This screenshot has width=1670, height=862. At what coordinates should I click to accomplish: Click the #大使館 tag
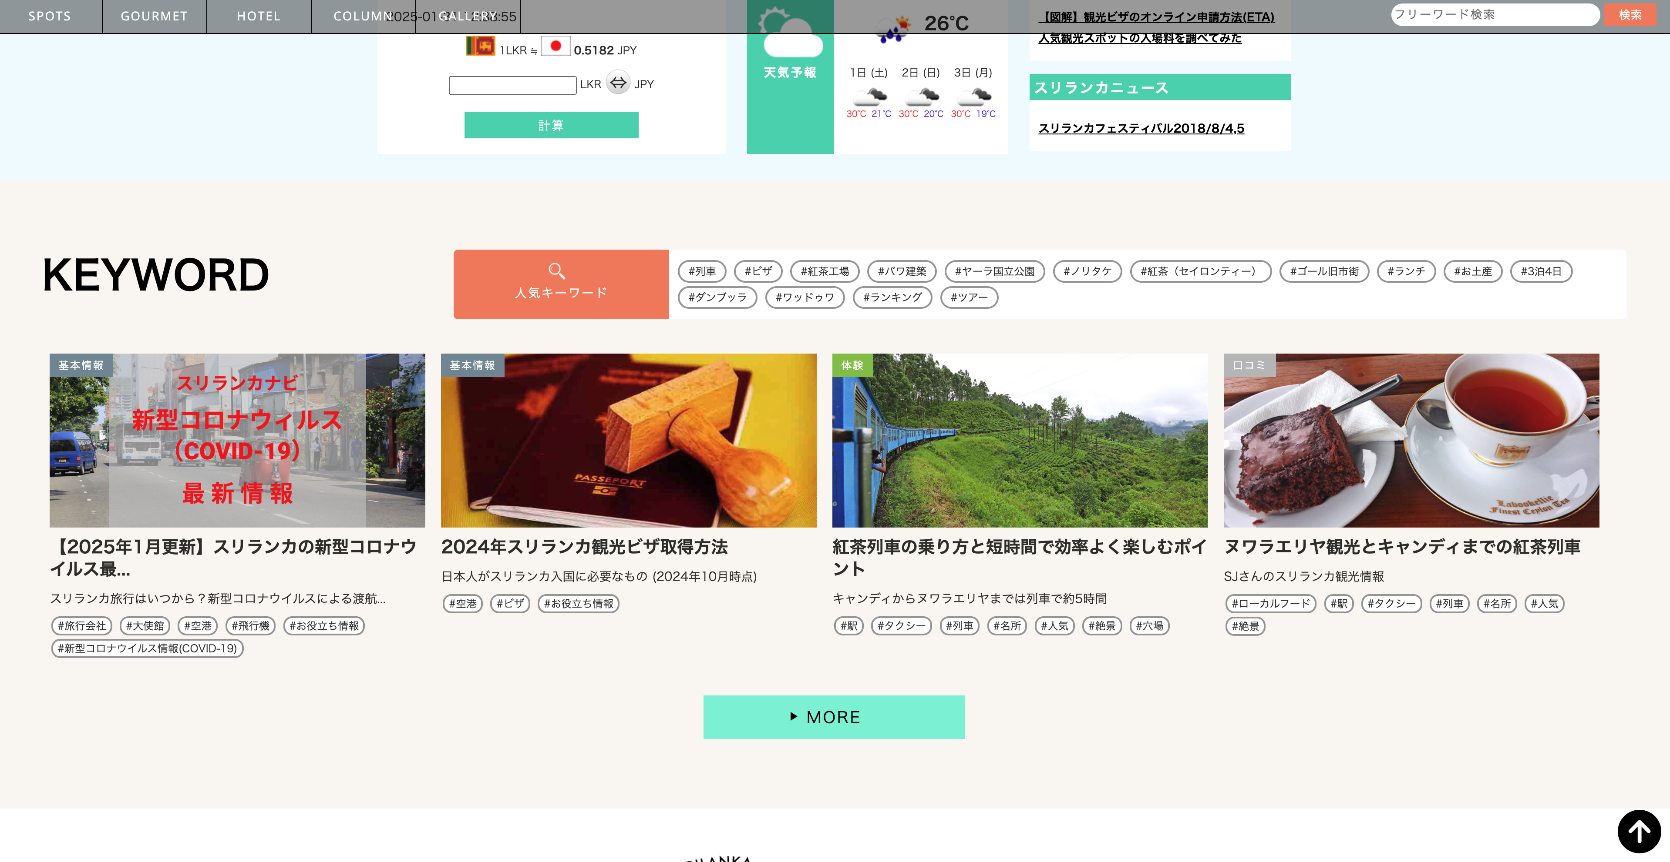(145, 625)
